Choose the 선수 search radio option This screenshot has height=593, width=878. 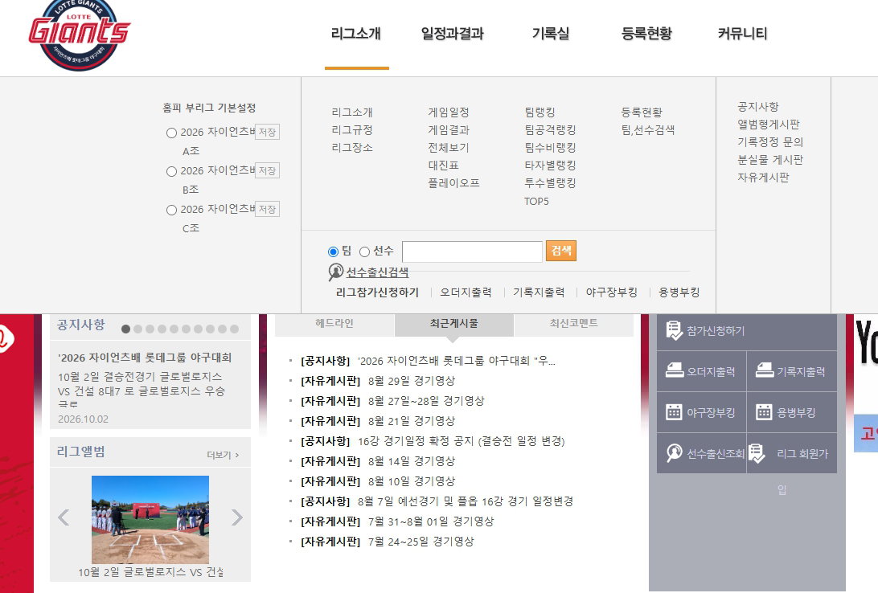[x=364, y=252]
